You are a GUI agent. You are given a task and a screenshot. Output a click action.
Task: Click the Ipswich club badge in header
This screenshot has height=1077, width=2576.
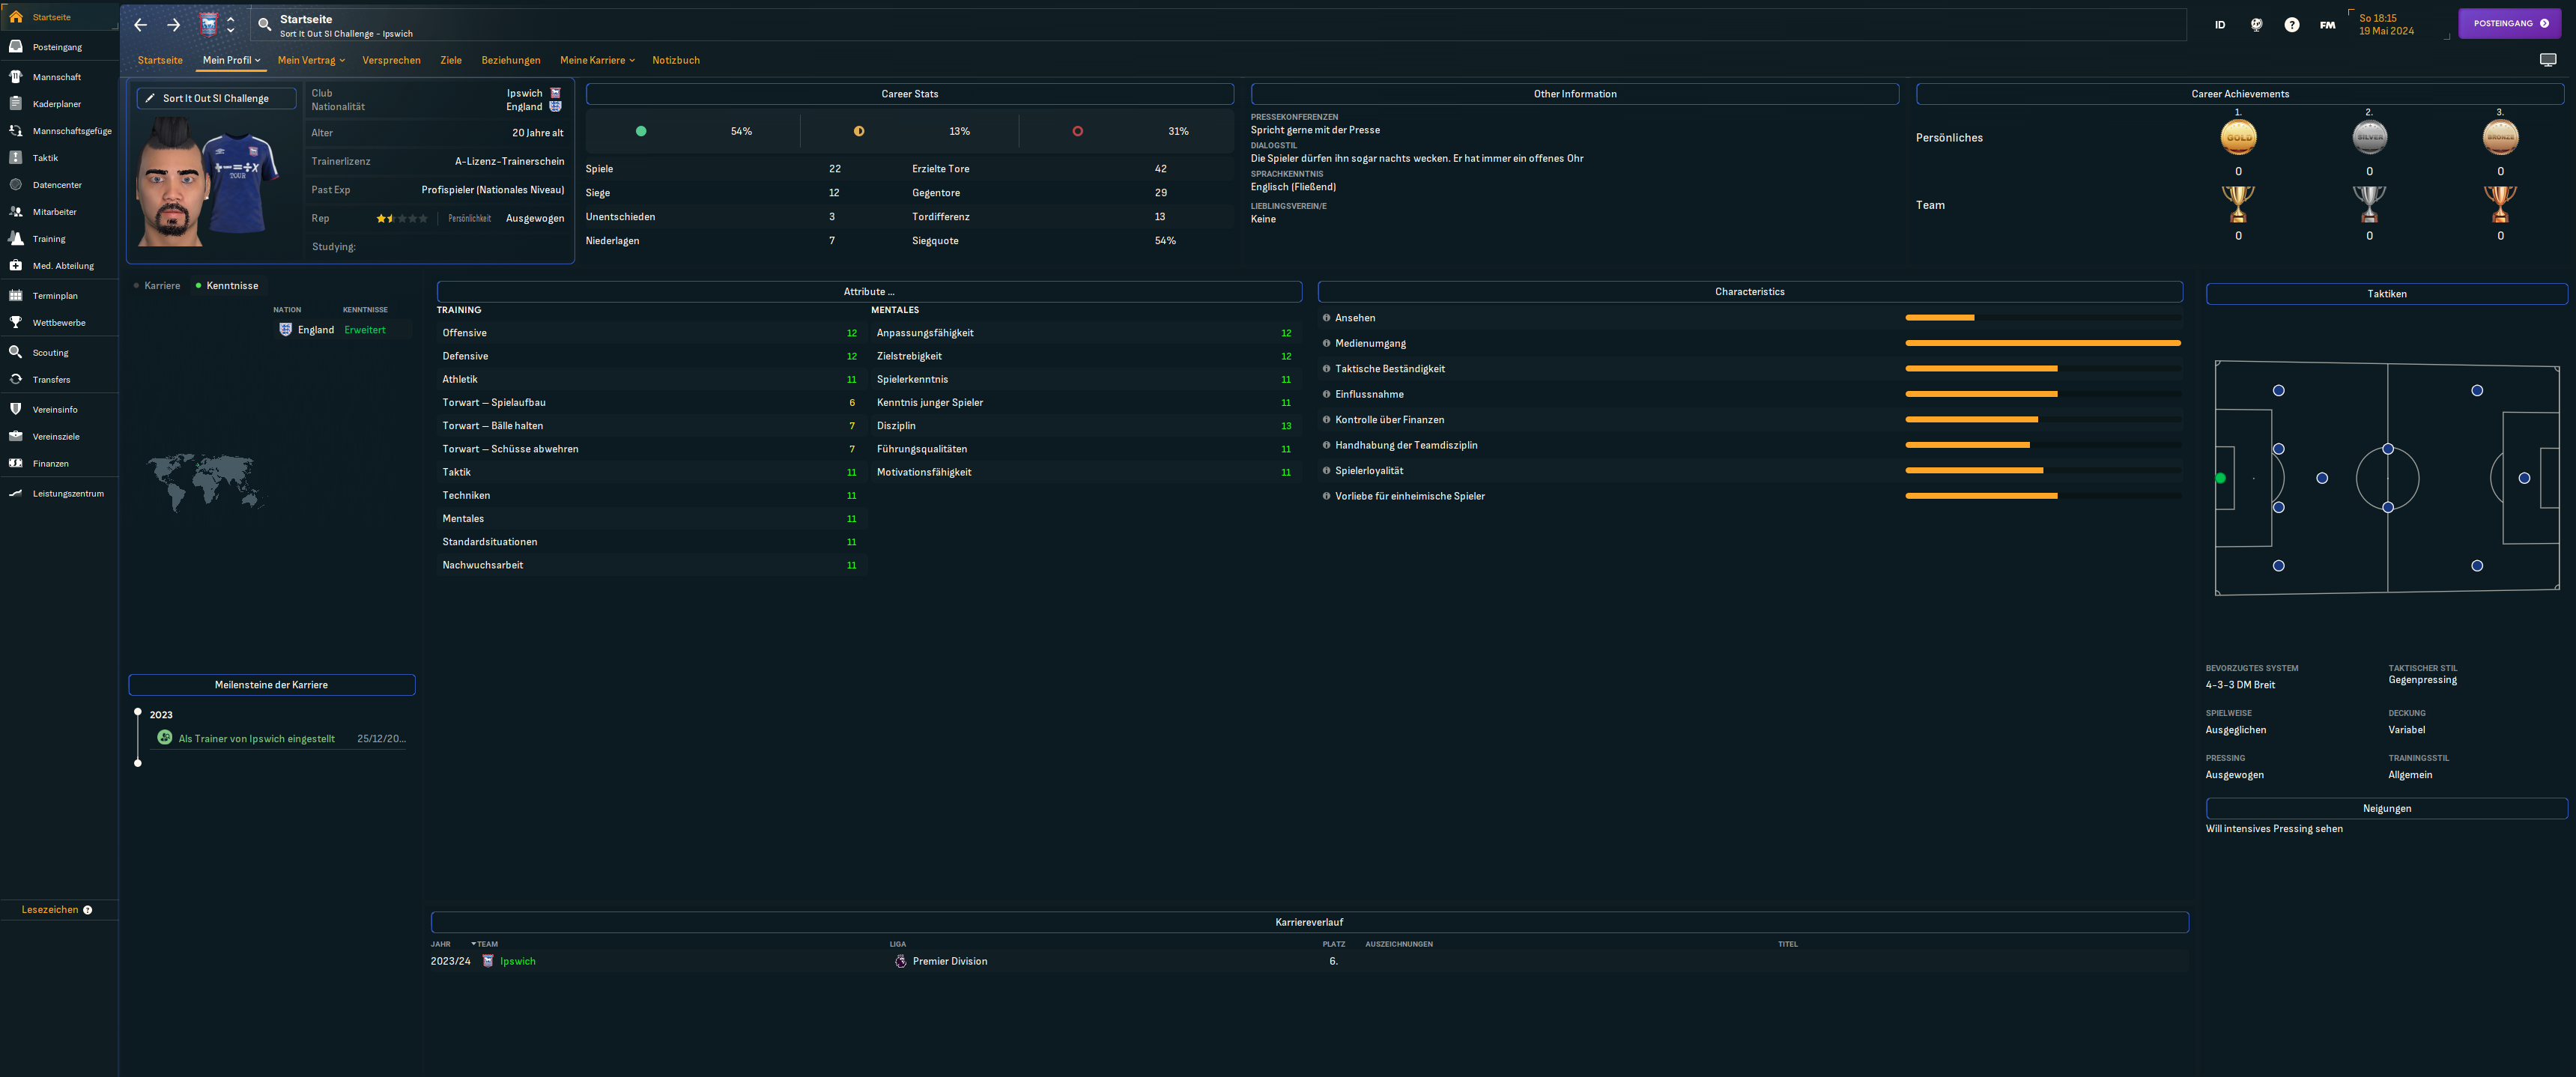[209, 25]
